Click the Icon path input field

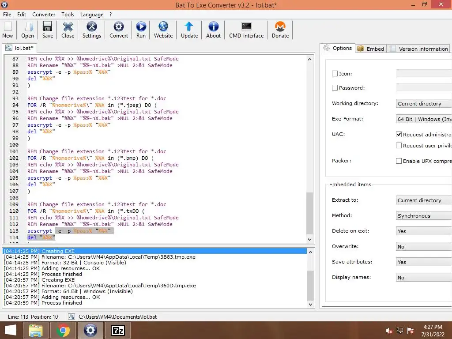tap(424, 74)
